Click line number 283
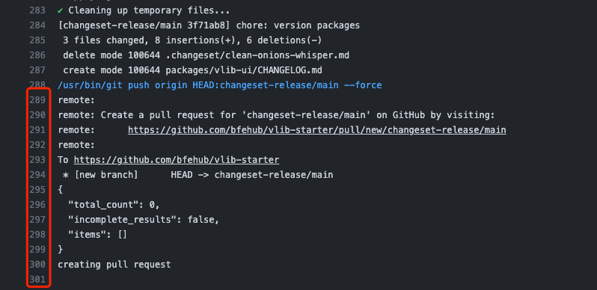This screenshot has height=290, width=597. click(x=37, y=10)
